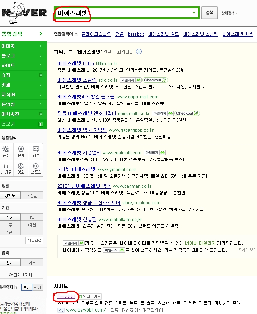Open the G마켓 비에스래빗 link

(76, 169)
